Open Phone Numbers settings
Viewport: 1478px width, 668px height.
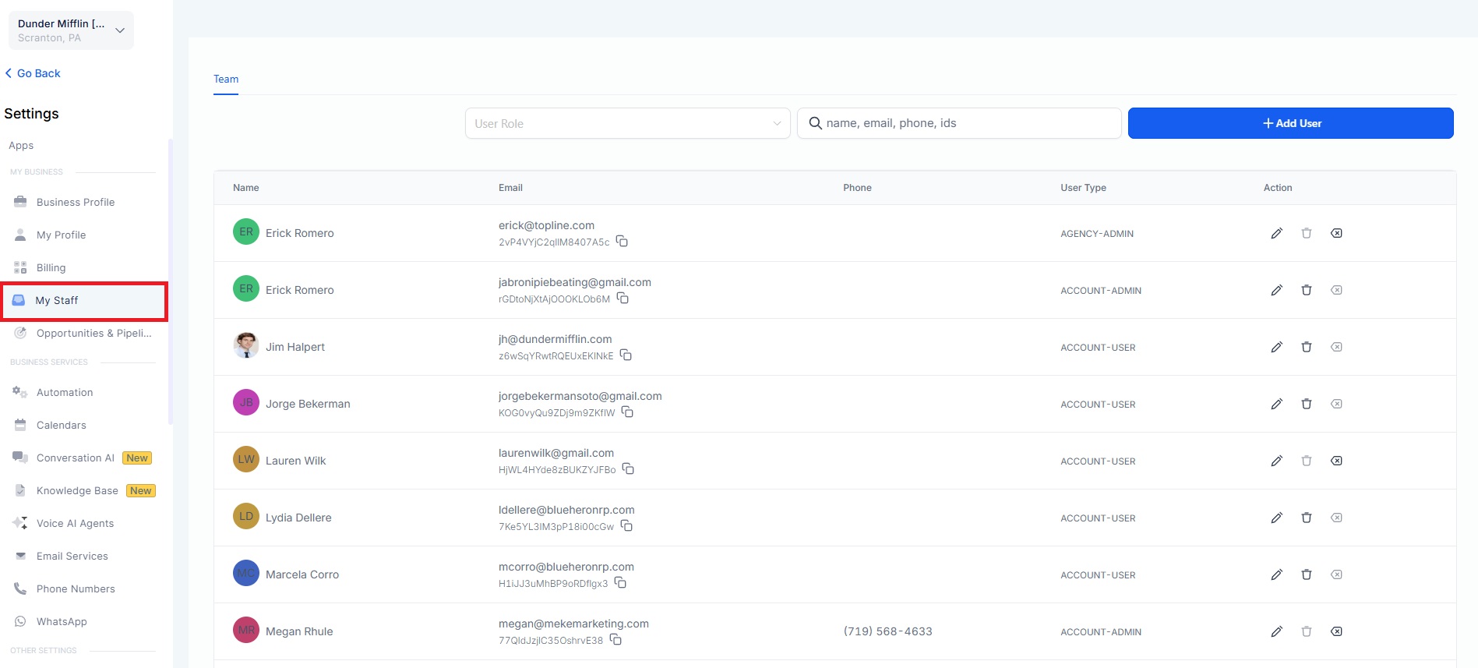coord(76,588)
